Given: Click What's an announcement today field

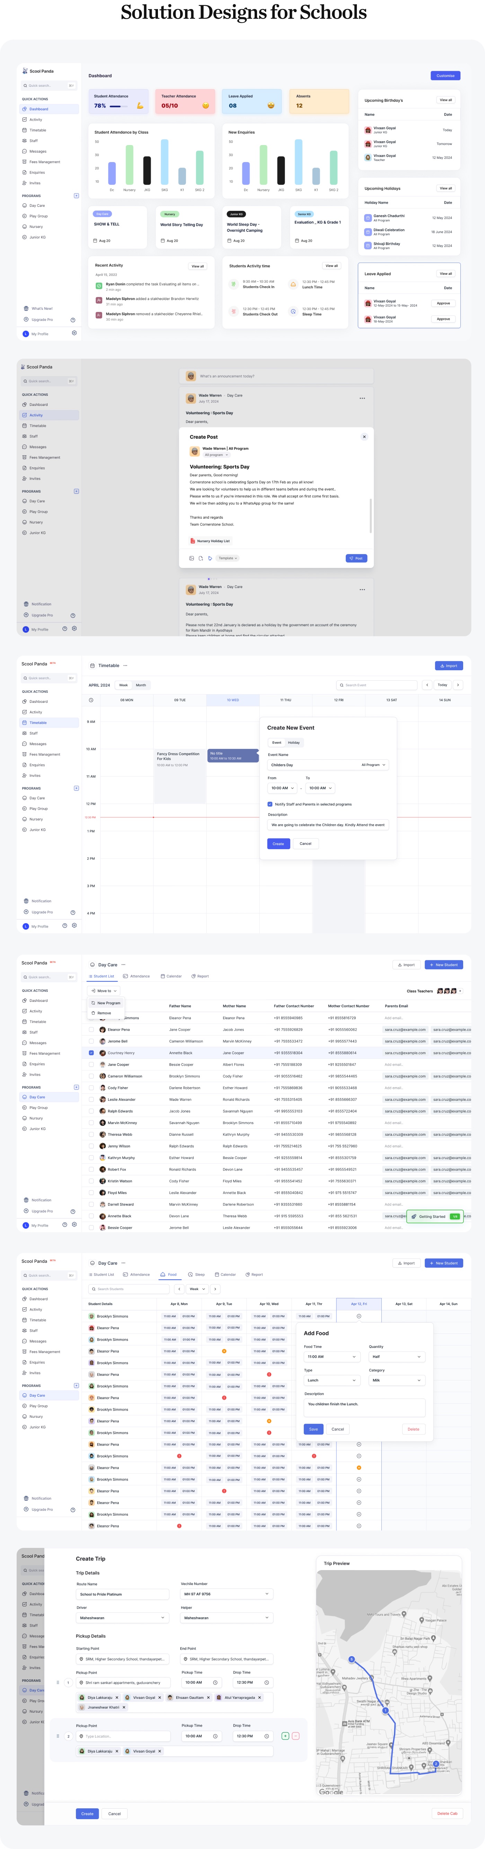Looking at the screenshot, I should coord(276,376).
